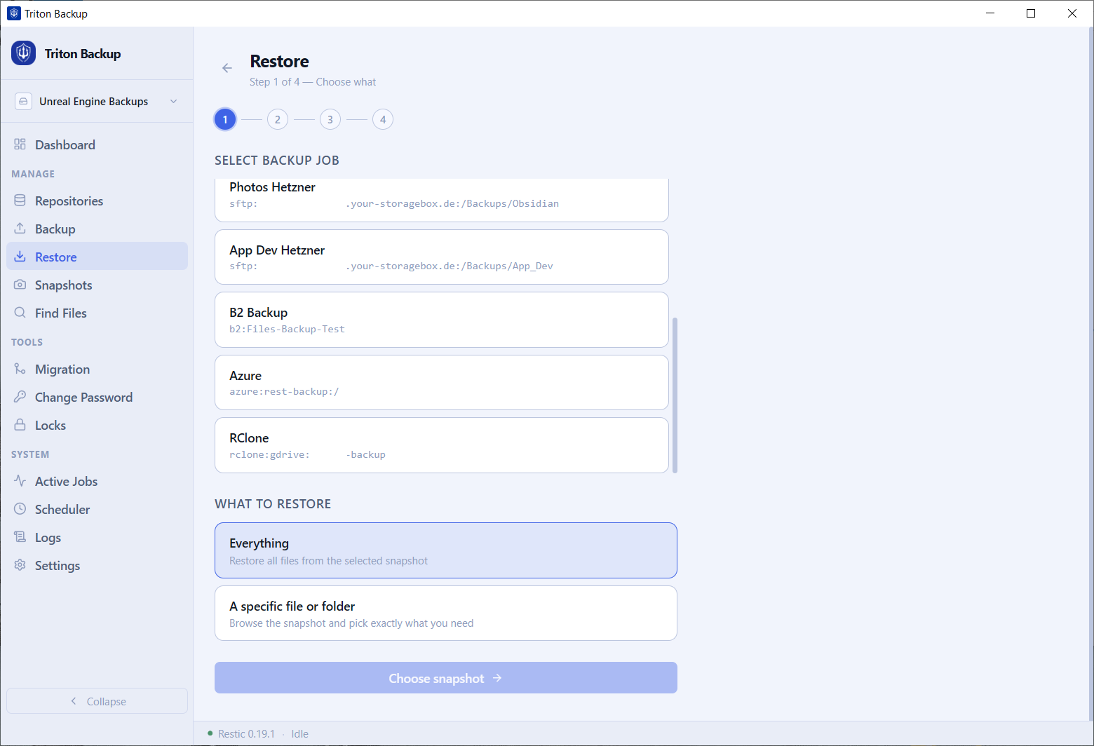Minimize the Triton Backup window
This screenshot has height=746, width=1094.
tap(990, 13)
